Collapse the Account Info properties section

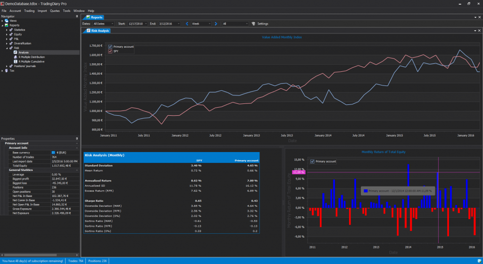coord(77,148)
